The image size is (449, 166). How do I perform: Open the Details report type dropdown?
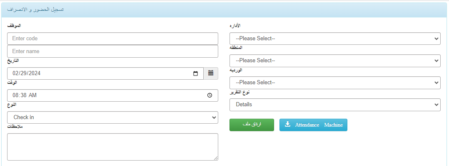click(335, 105)
